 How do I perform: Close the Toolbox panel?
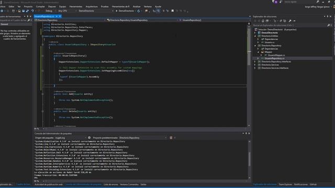pos(30,16)
